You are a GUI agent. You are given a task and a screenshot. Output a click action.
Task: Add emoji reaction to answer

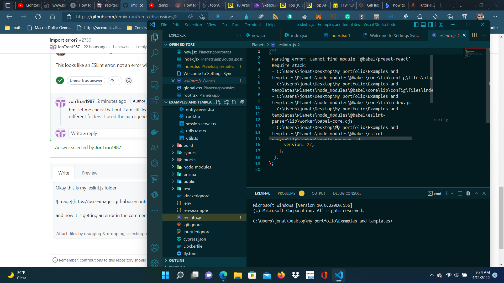pyautogui.click(x=129, y=81)
